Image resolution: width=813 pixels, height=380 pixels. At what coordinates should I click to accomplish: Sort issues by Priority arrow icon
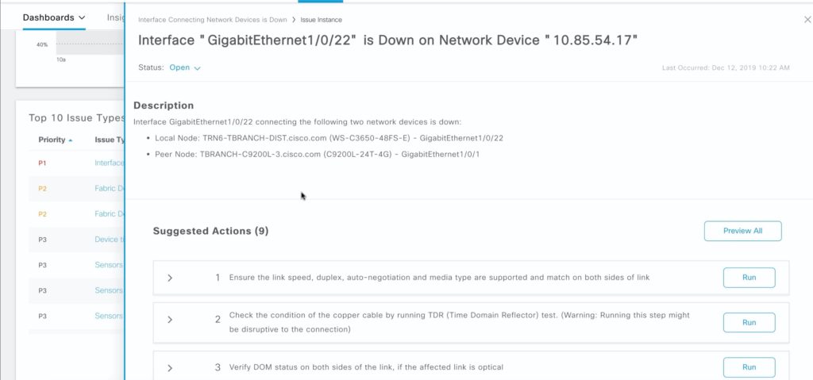click(x=71, y=140)
